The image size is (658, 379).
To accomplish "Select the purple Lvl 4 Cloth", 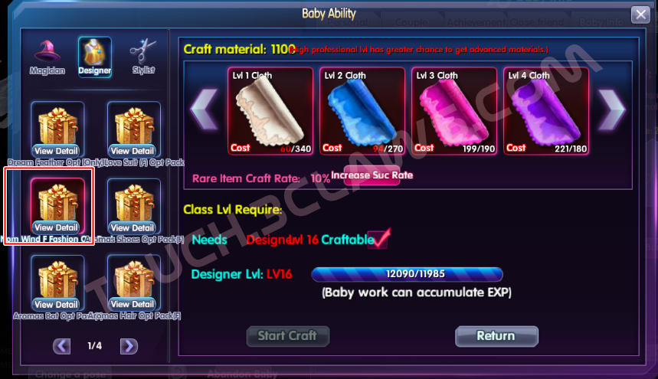I will click(546, 111).
